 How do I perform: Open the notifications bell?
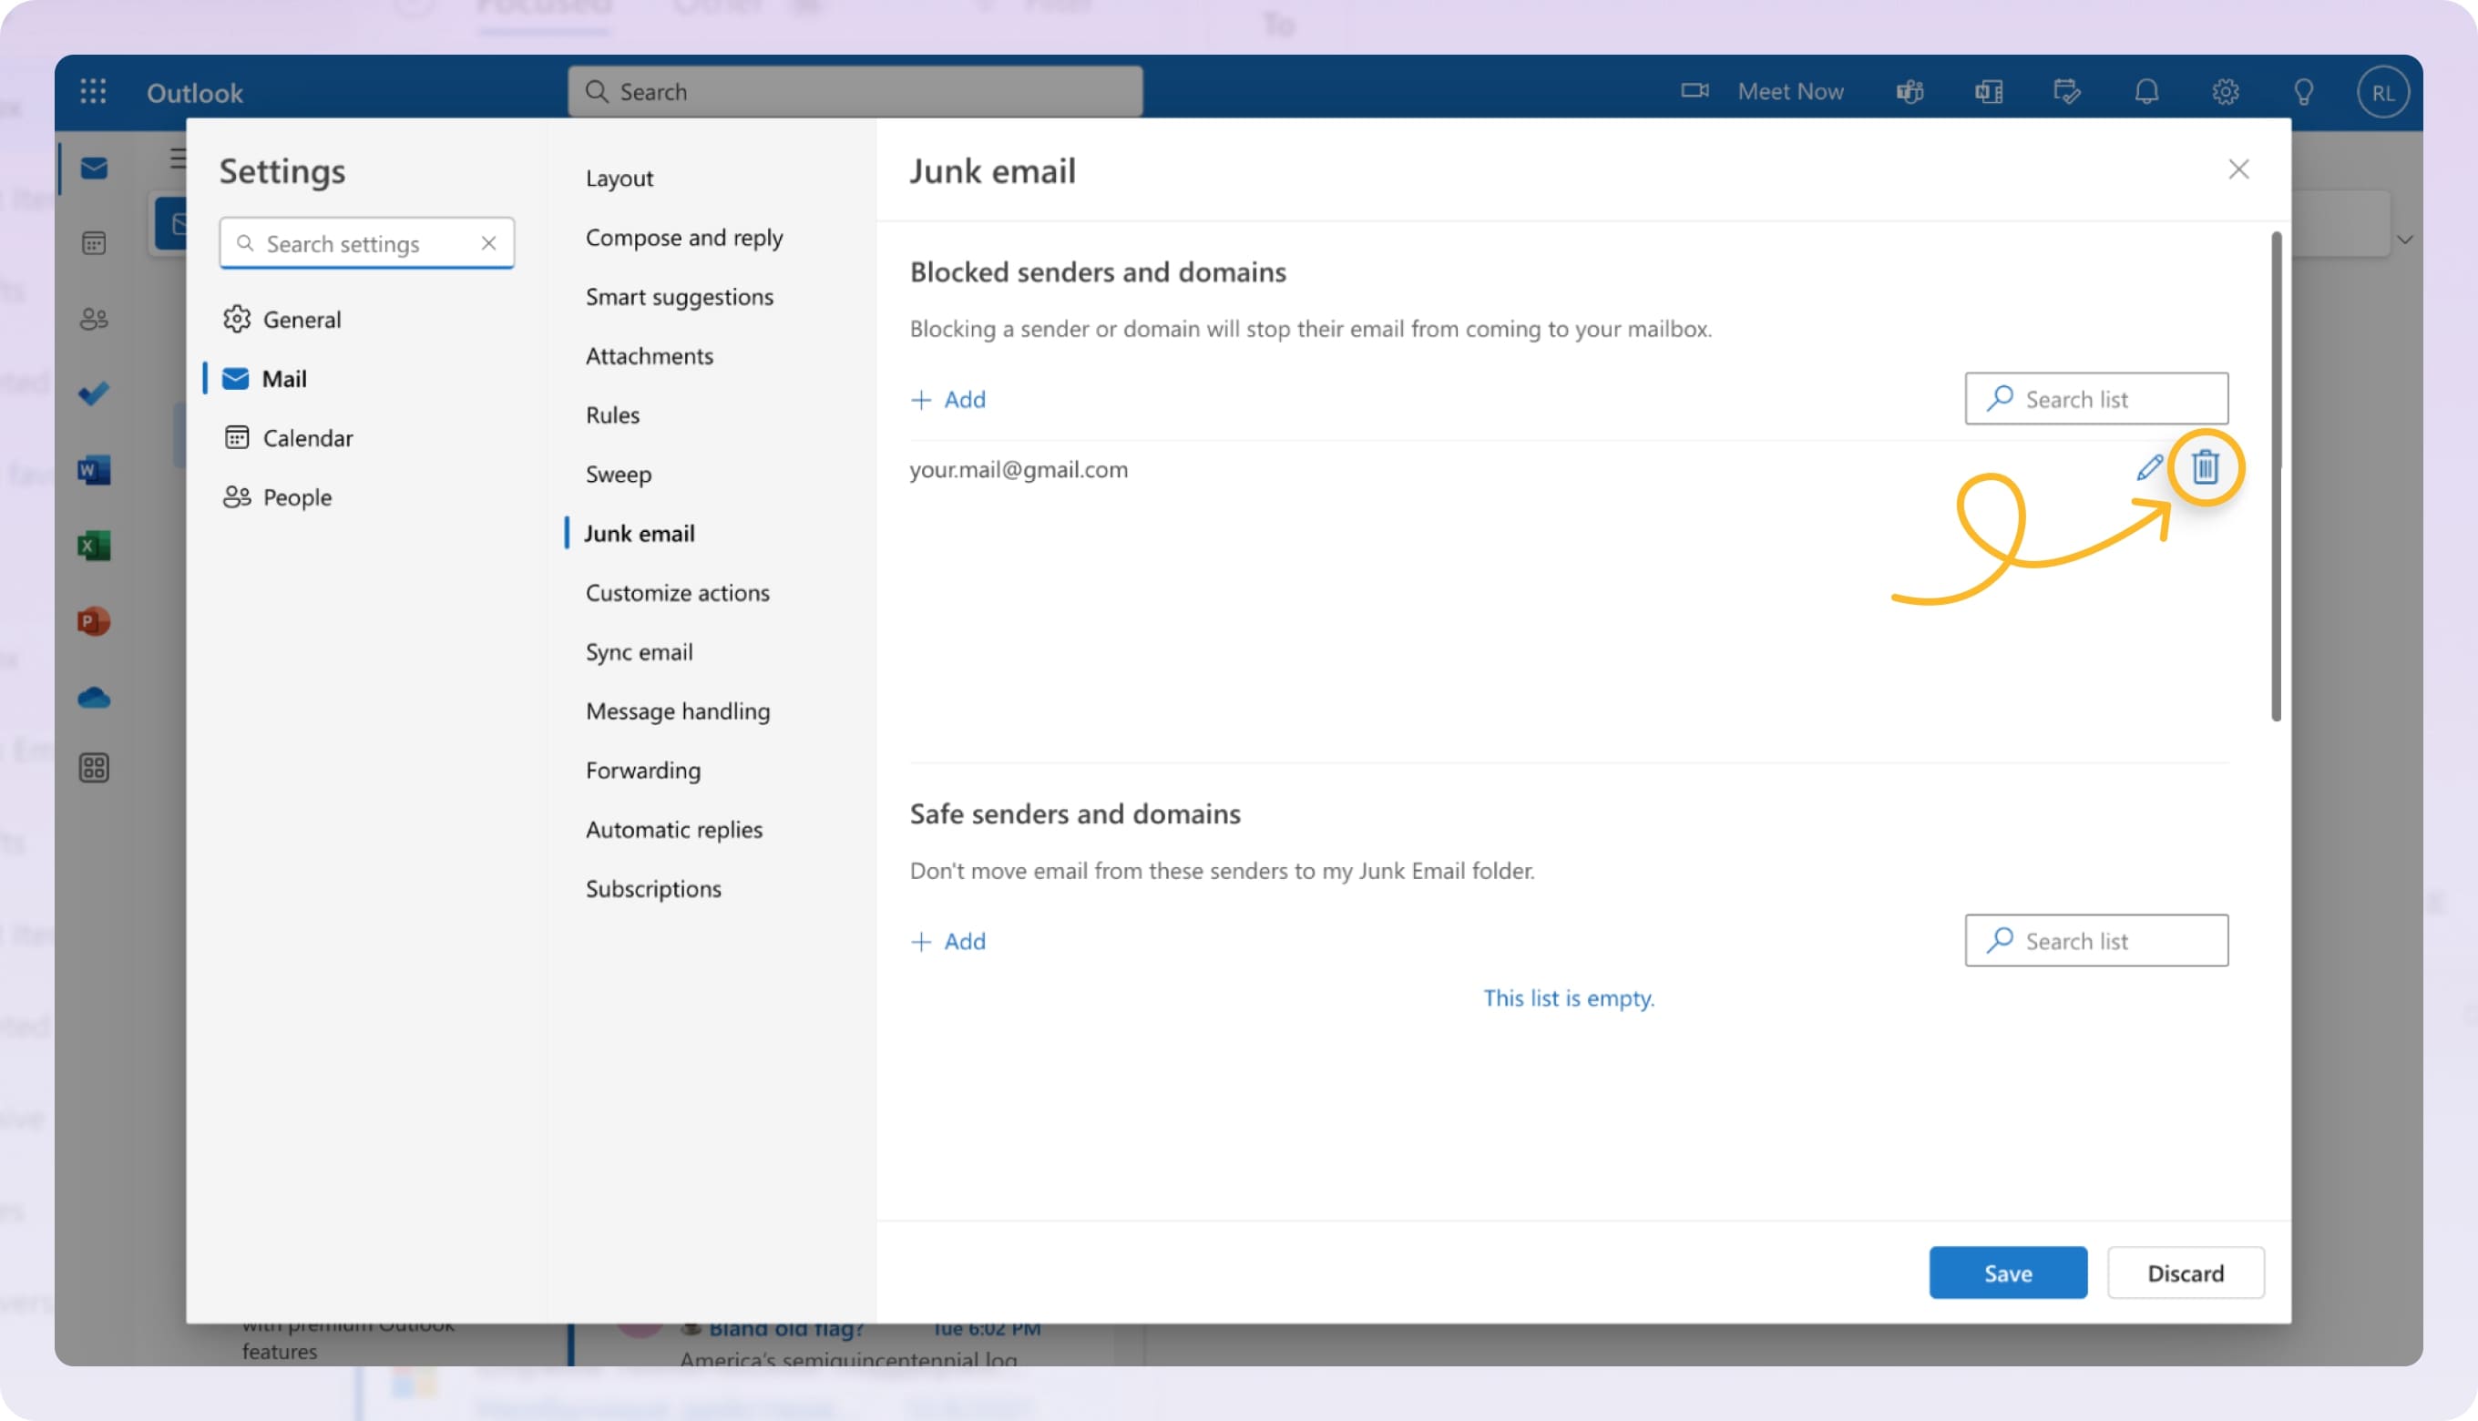tap(2146, 91)
